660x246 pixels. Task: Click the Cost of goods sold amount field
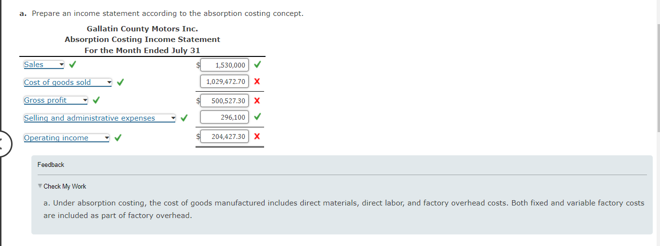point(225,82)
